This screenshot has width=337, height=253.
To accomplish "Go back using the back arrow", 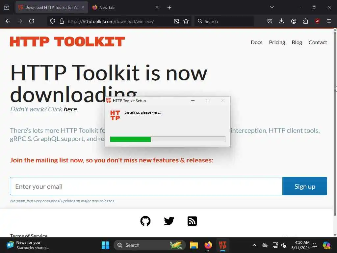I will [x=8, y=21].
